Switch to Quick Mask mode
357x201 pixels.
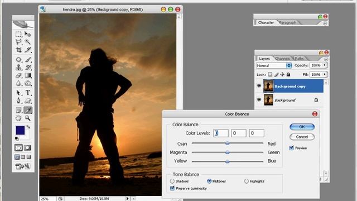27,147
